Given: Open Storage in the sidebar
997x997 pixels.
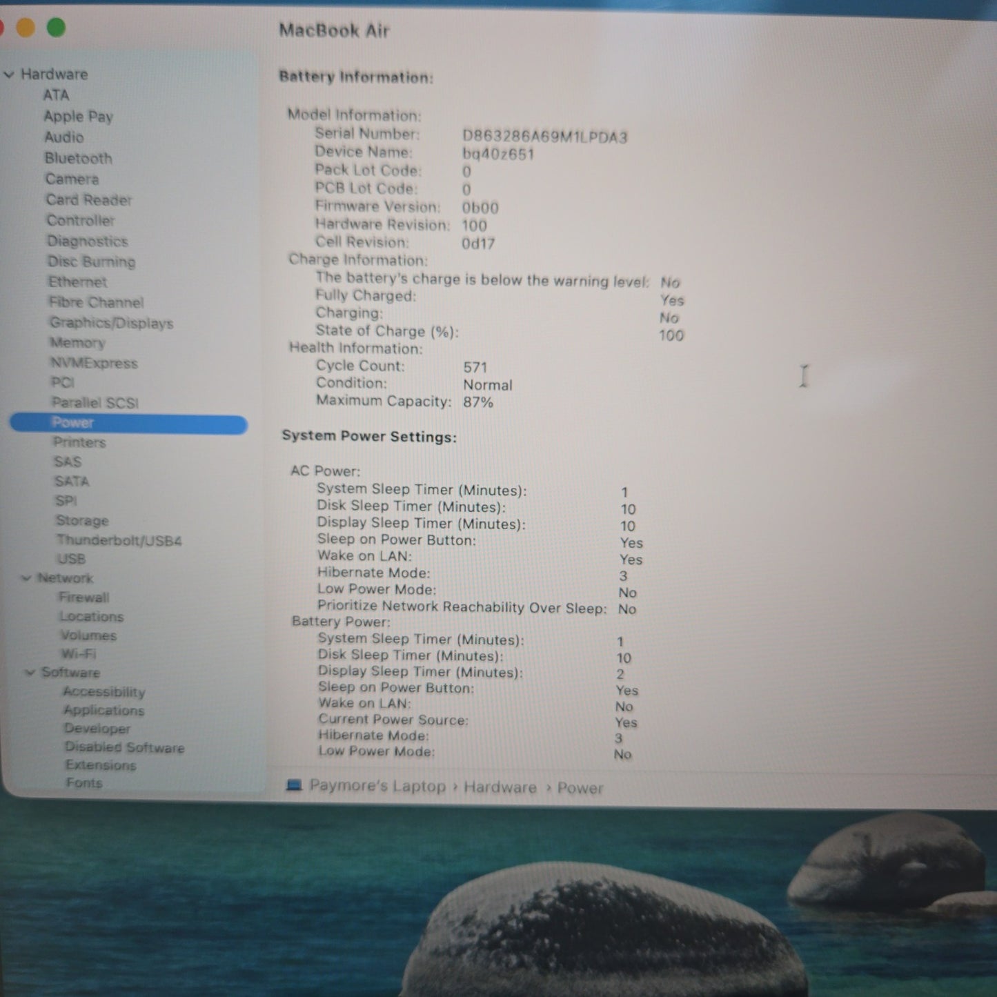Looking at the screenshot, I should (x=82, y=521).
